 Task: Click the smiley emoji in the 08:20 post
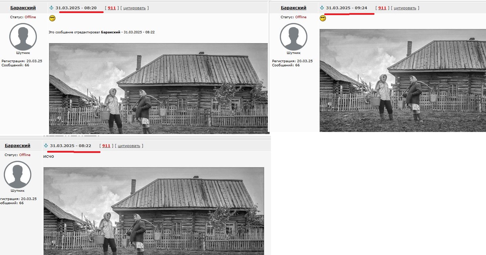click(52, 18)
